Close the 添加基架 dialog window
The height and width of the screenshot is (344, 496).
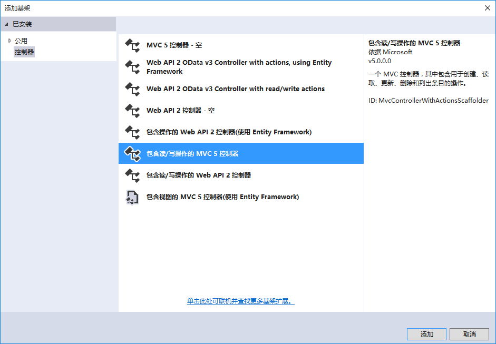click(x=487, y=7)
